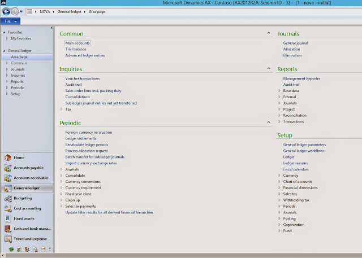Expand the Tax node under Inquiries

tap(62, 109)
